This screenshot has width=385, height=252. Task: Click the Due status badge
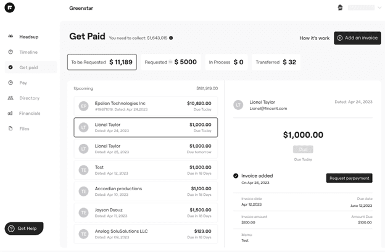tap(303, 149)
